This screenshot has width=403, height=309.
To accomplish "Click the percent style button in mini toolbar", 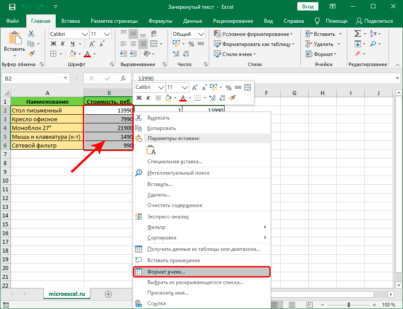I will 228,88.
